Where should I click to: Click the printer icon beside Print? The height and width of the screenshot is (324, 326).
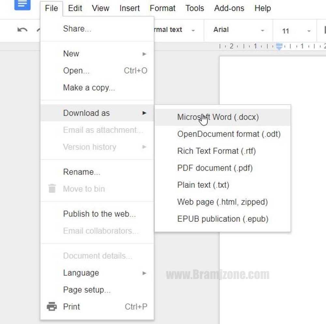pos(52,306)
